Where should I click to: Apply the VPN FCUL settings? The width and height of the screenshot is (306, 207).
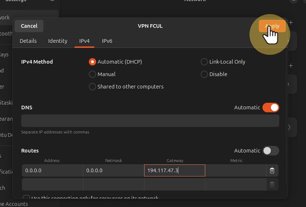pyautogui.click(x=272, y=26)
